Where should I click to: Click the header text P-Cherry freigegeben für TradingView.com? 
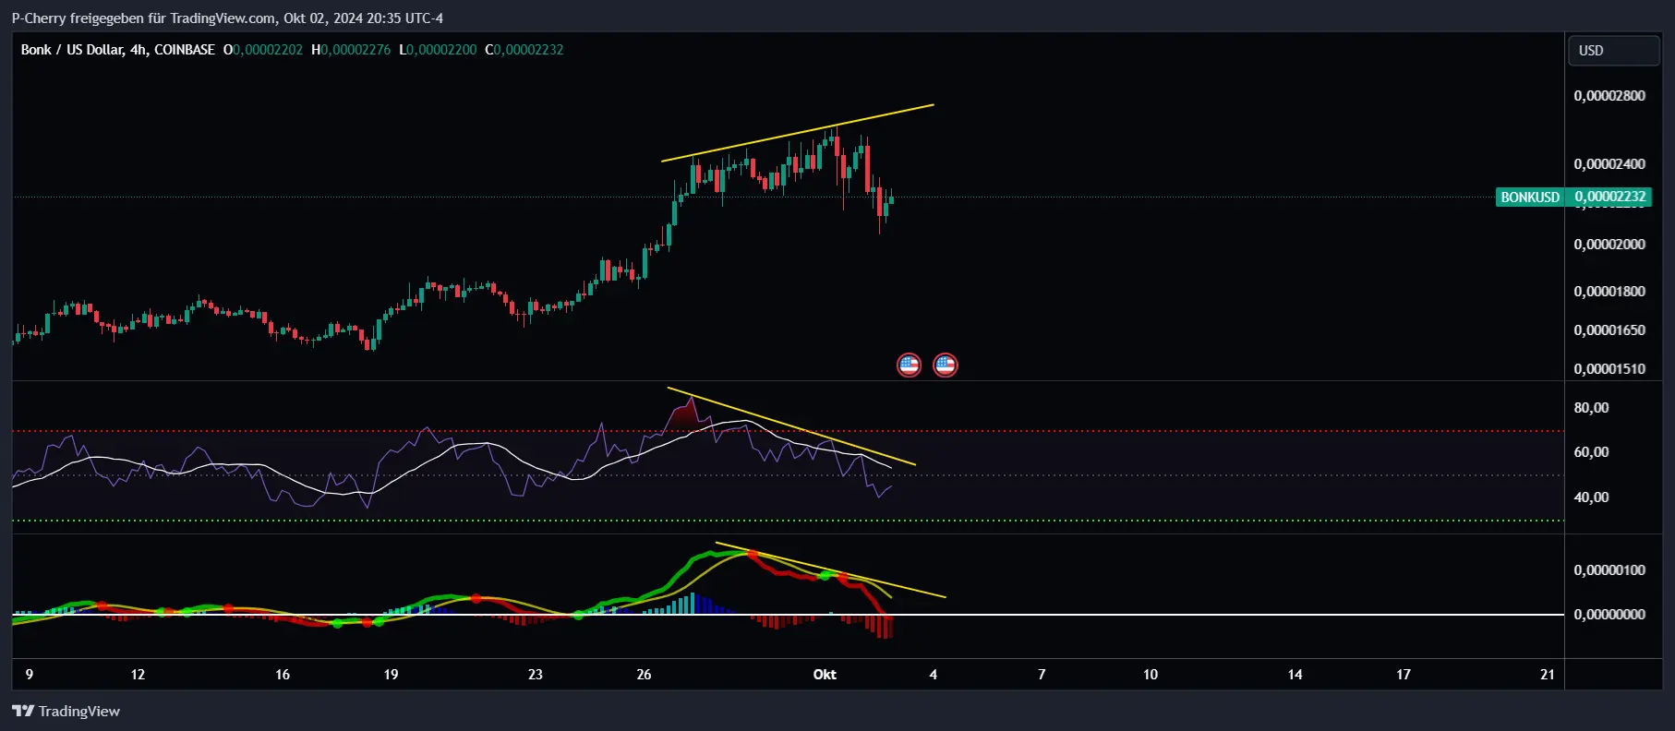[144, 18]
